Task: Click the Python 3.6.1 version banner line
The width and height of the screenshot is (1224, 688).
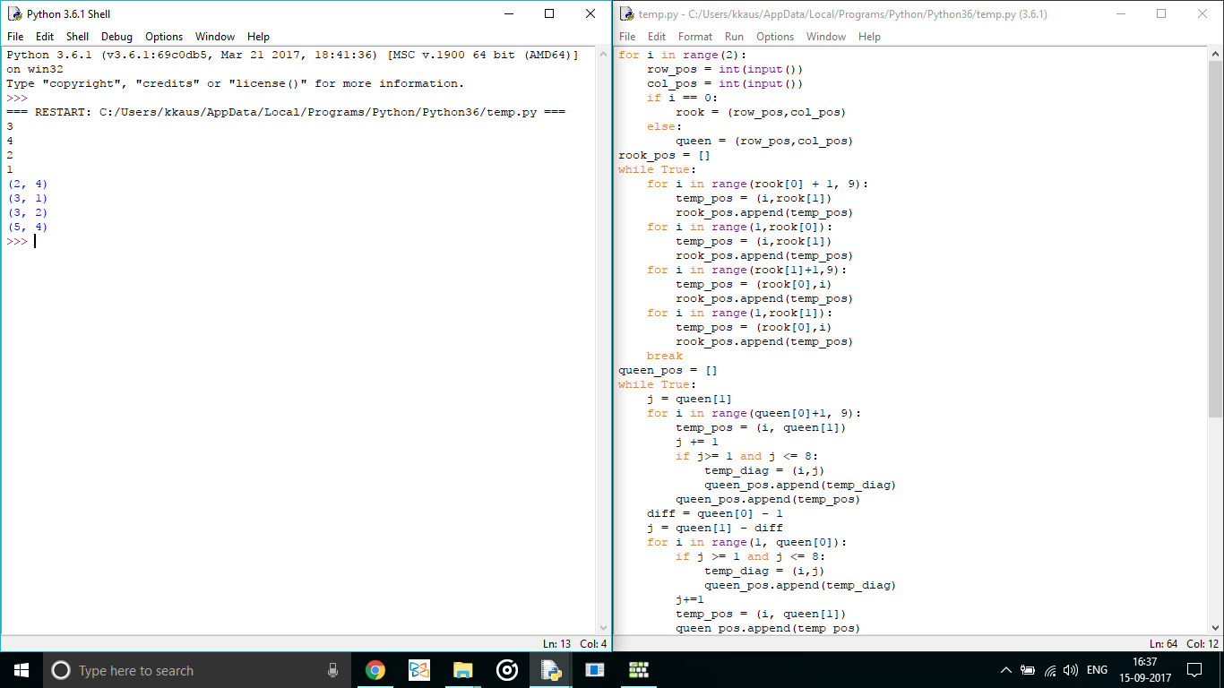Action: pyautogui.click(x=292, y=55)
